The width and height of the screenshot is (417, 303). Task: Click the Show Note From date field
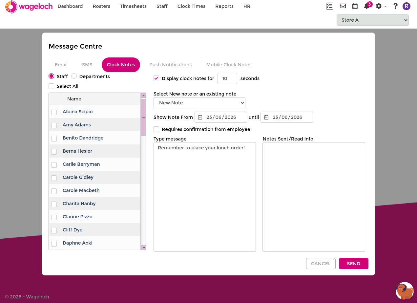(221, 117)
